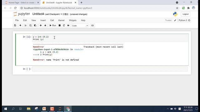Close the Untitled4 notebook tab
200x112 pixels.
coord(75,3)
